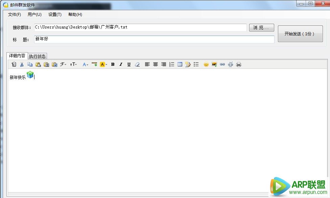Screen dimensions: 330x198
Task: Click the Cut scissors icon
Action: (22, 64)
